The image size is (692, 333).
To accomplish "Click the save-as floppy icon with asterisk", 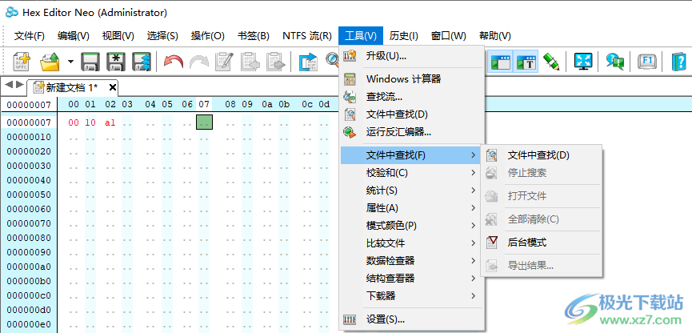I will 116,62.
